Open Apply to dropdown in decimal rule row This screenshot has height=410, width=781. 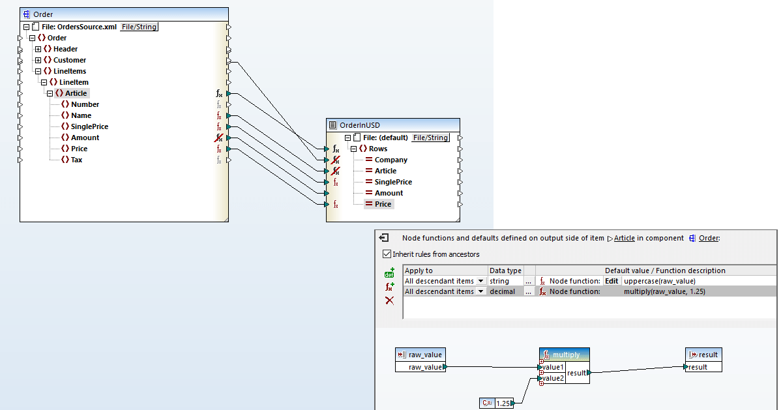coord(481,291)
